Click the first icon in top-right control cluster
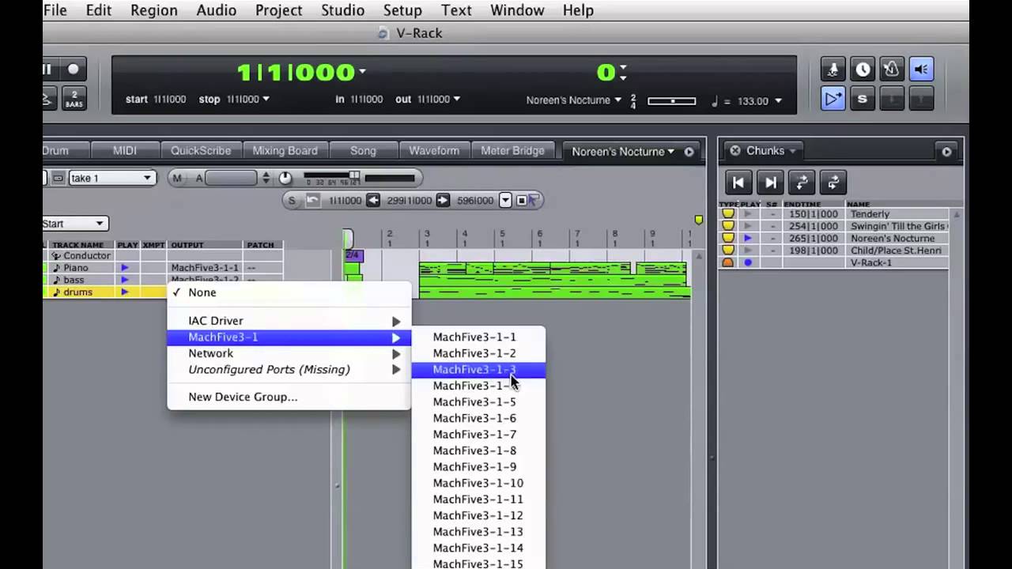Viewport: 1012px width, 569px height. coord(833,70)
